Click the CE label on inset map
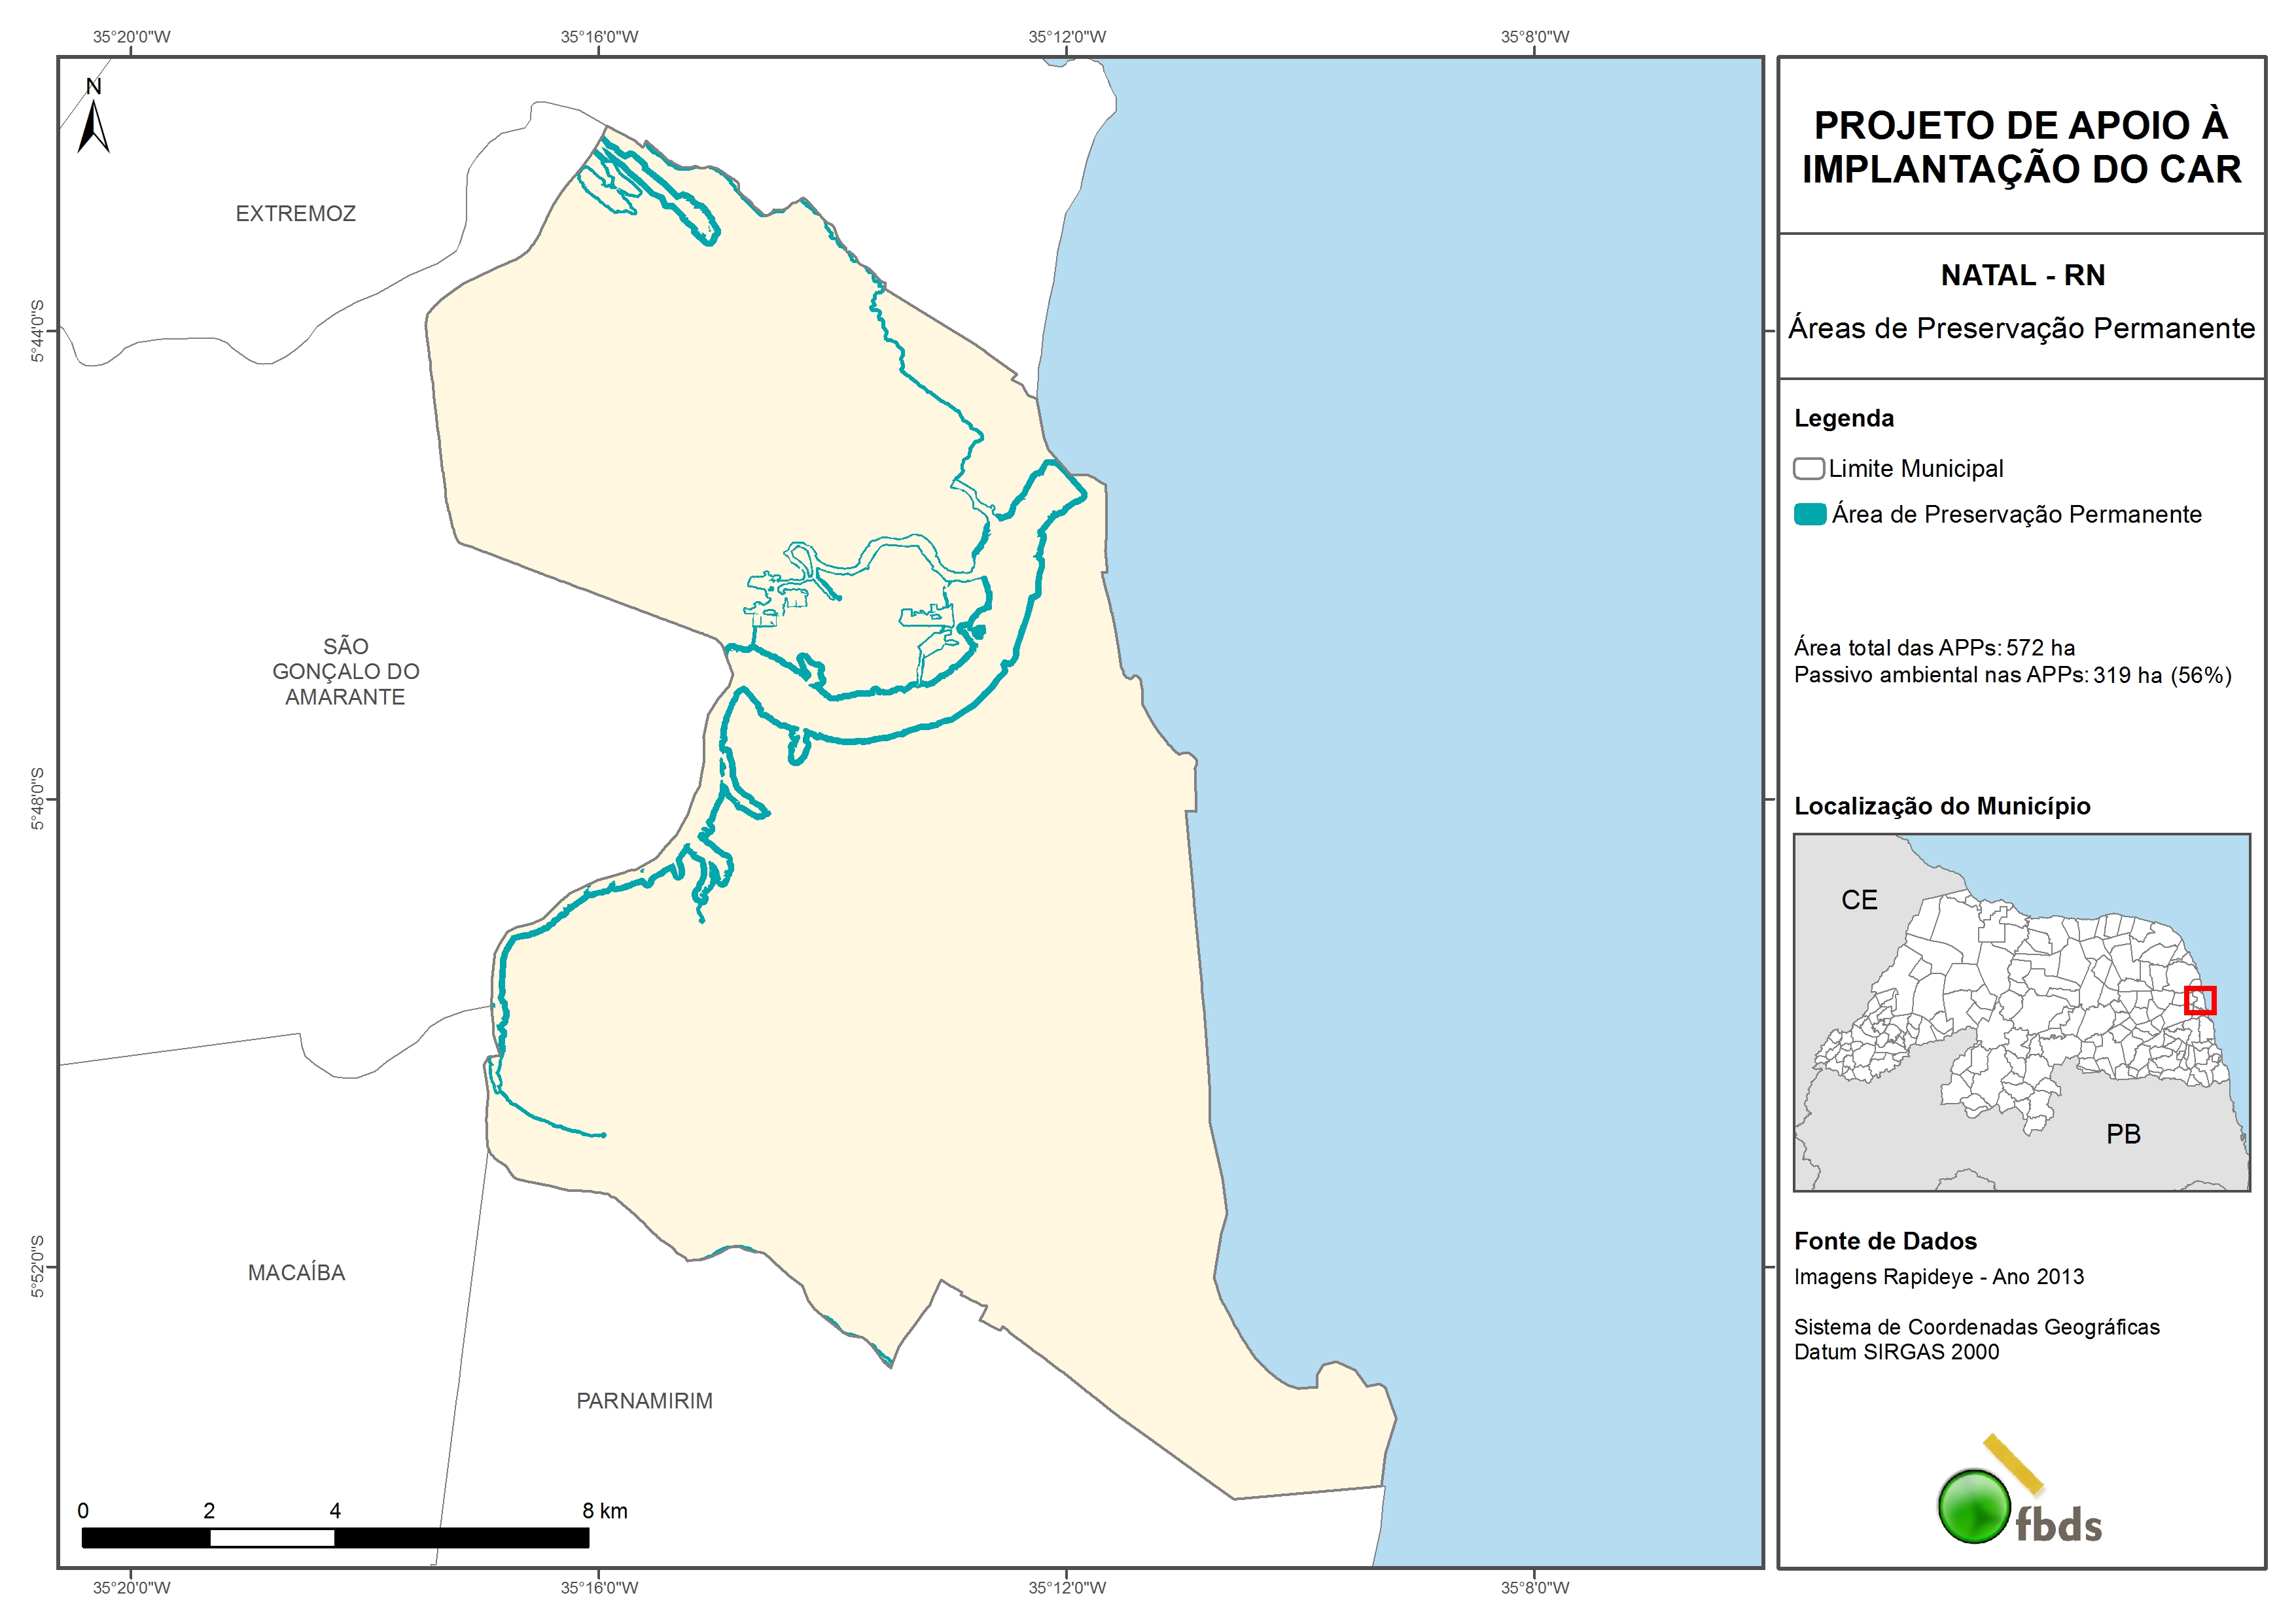Viewport: 2296px width, 1623px height. point(1859,900)
